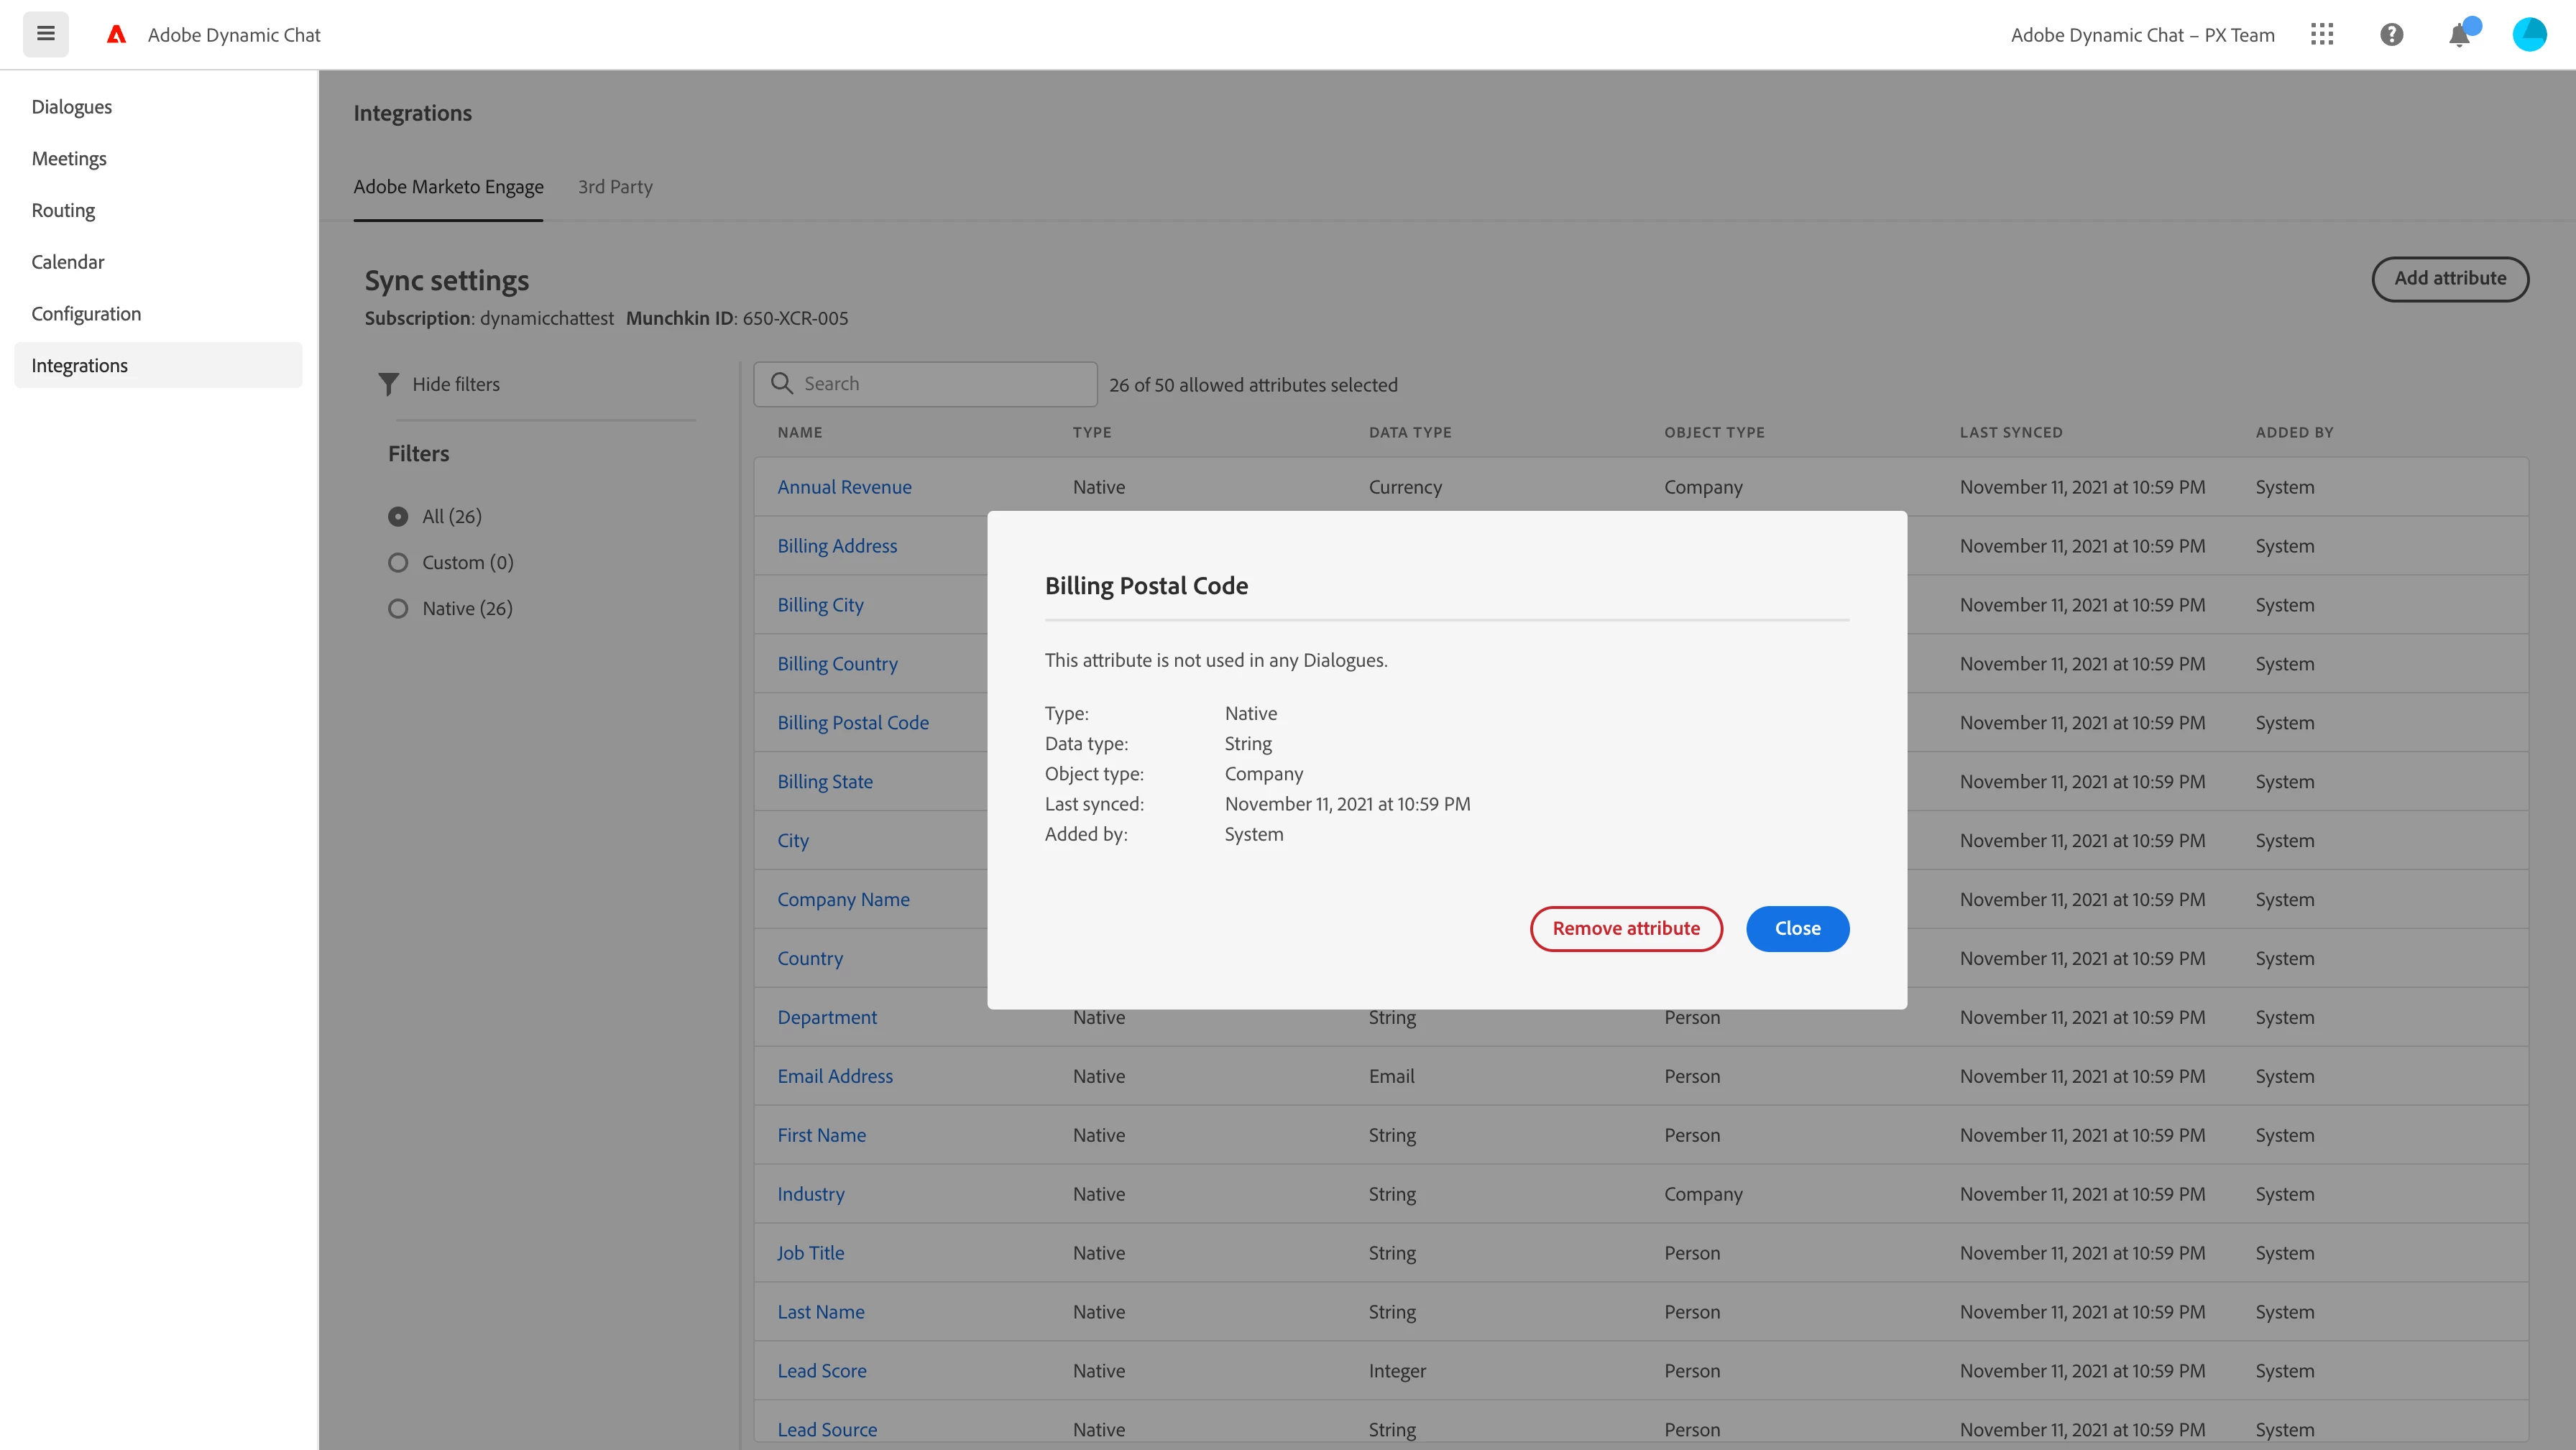
Task: Close the Billing Postal Code dialog
Action: click(x=1797, y=929)
